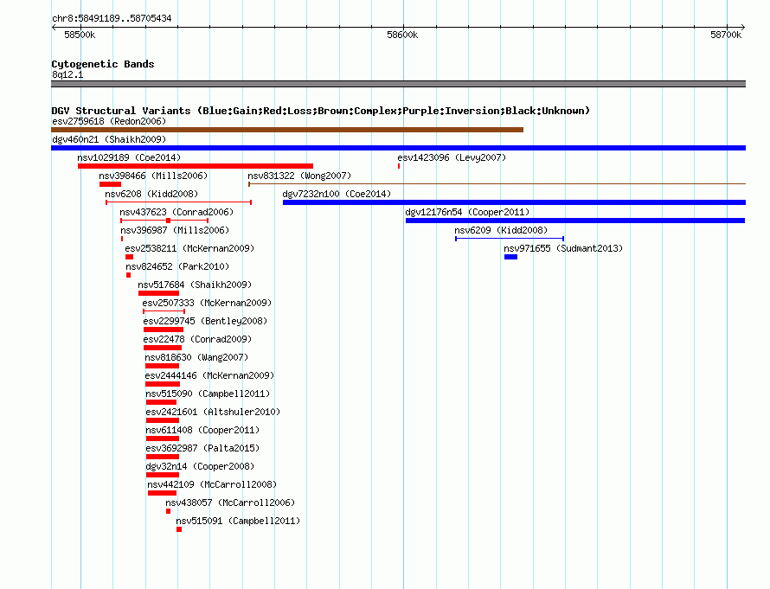Click the nsv6209 (Kidd2008) blue interval line
770x589 pixels.
click(x=510, y=239)
